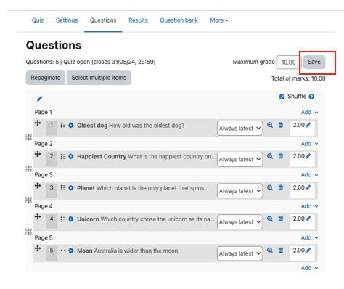Open settings gear for Unicorn question

tap(71, 219)
